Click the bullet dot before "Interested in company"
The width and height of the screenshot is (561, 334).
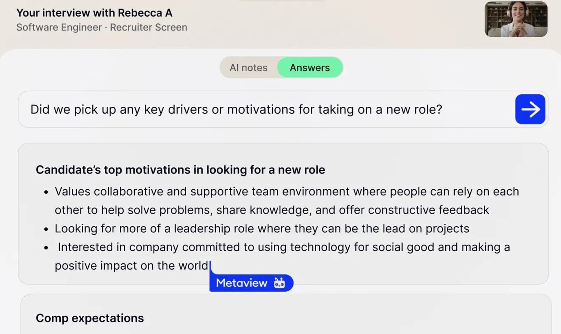pos(46,248)
